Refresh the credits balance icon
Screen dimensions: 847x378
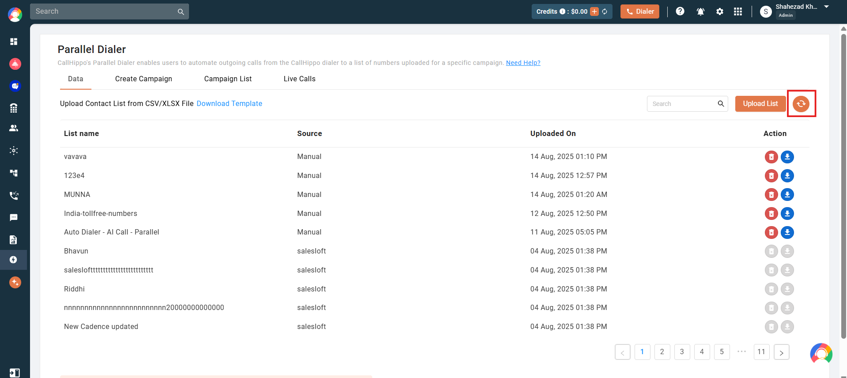pyautogui.click(x=605, y=11)
